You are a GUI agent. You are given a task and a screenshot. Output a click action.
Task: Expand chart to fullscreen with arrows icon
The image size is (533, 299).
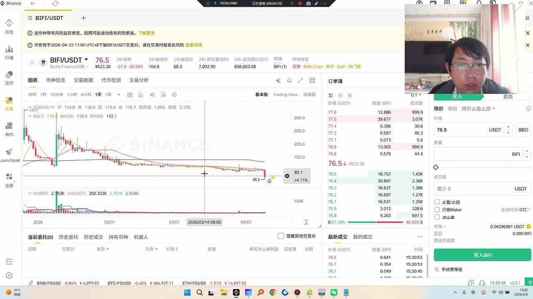pos(301,81)
